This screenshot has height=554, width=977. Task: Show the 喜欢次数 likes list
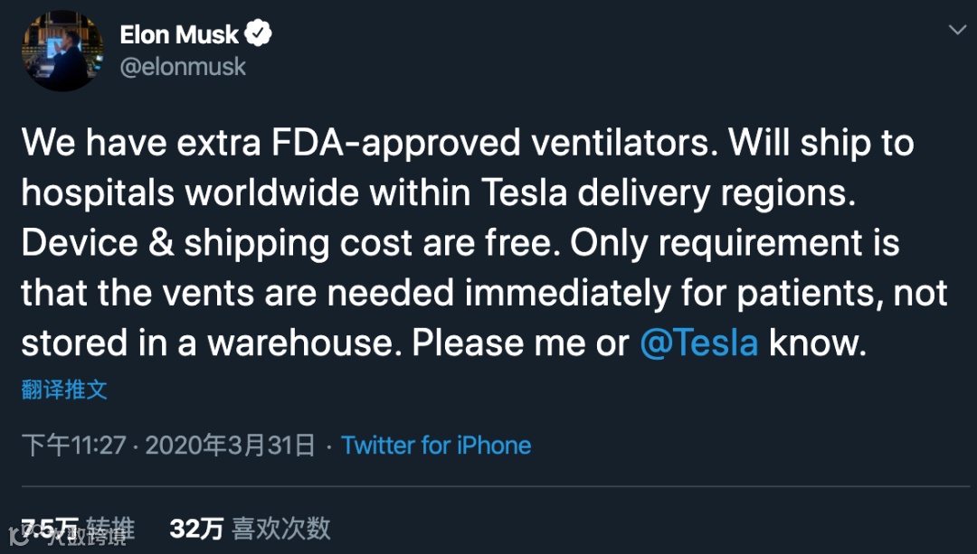(281, 528)
